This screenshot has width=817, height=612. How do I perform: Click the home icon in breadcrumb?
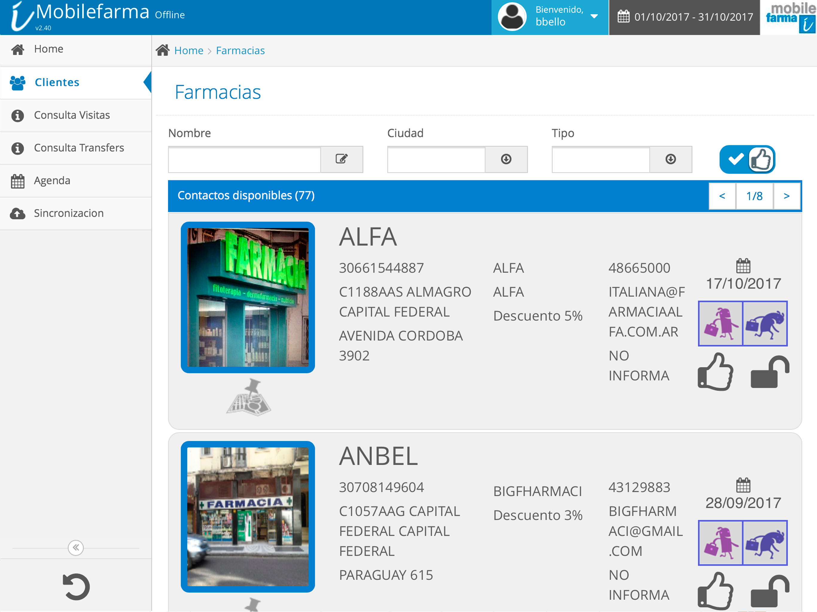(162, 50)
